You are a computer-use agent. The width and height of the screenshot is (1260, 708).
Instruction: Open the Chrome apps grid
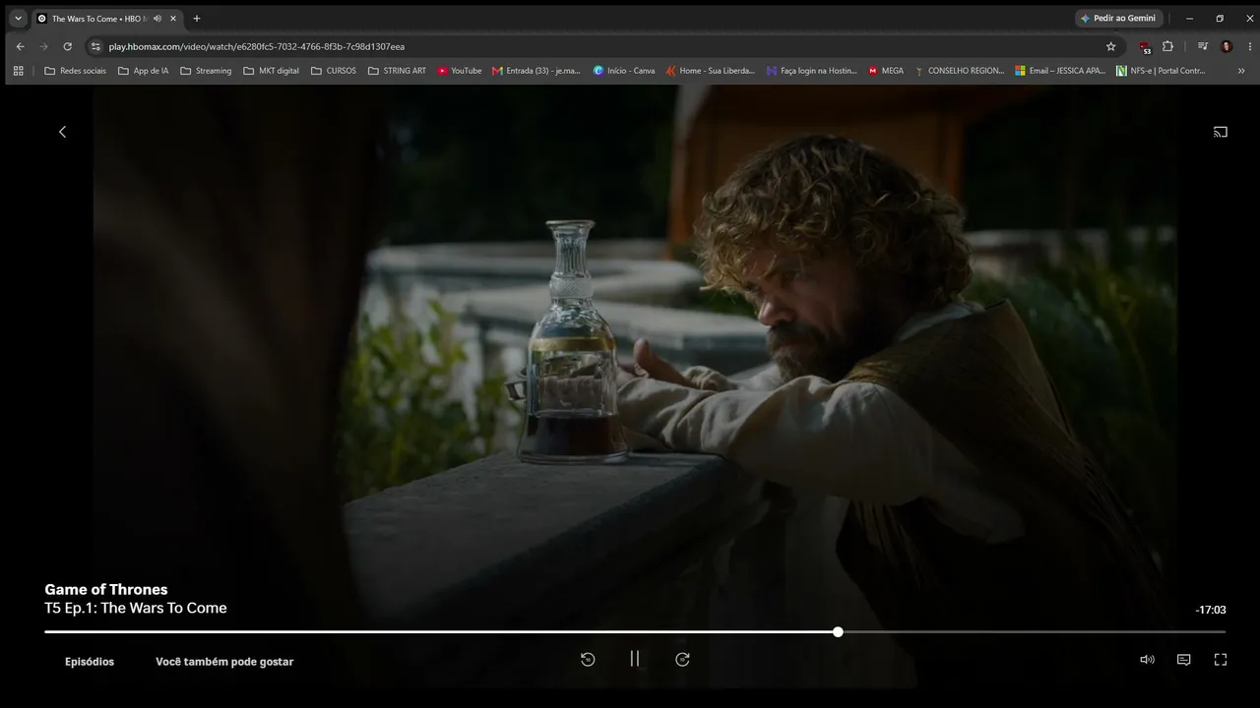click(18, 71)
